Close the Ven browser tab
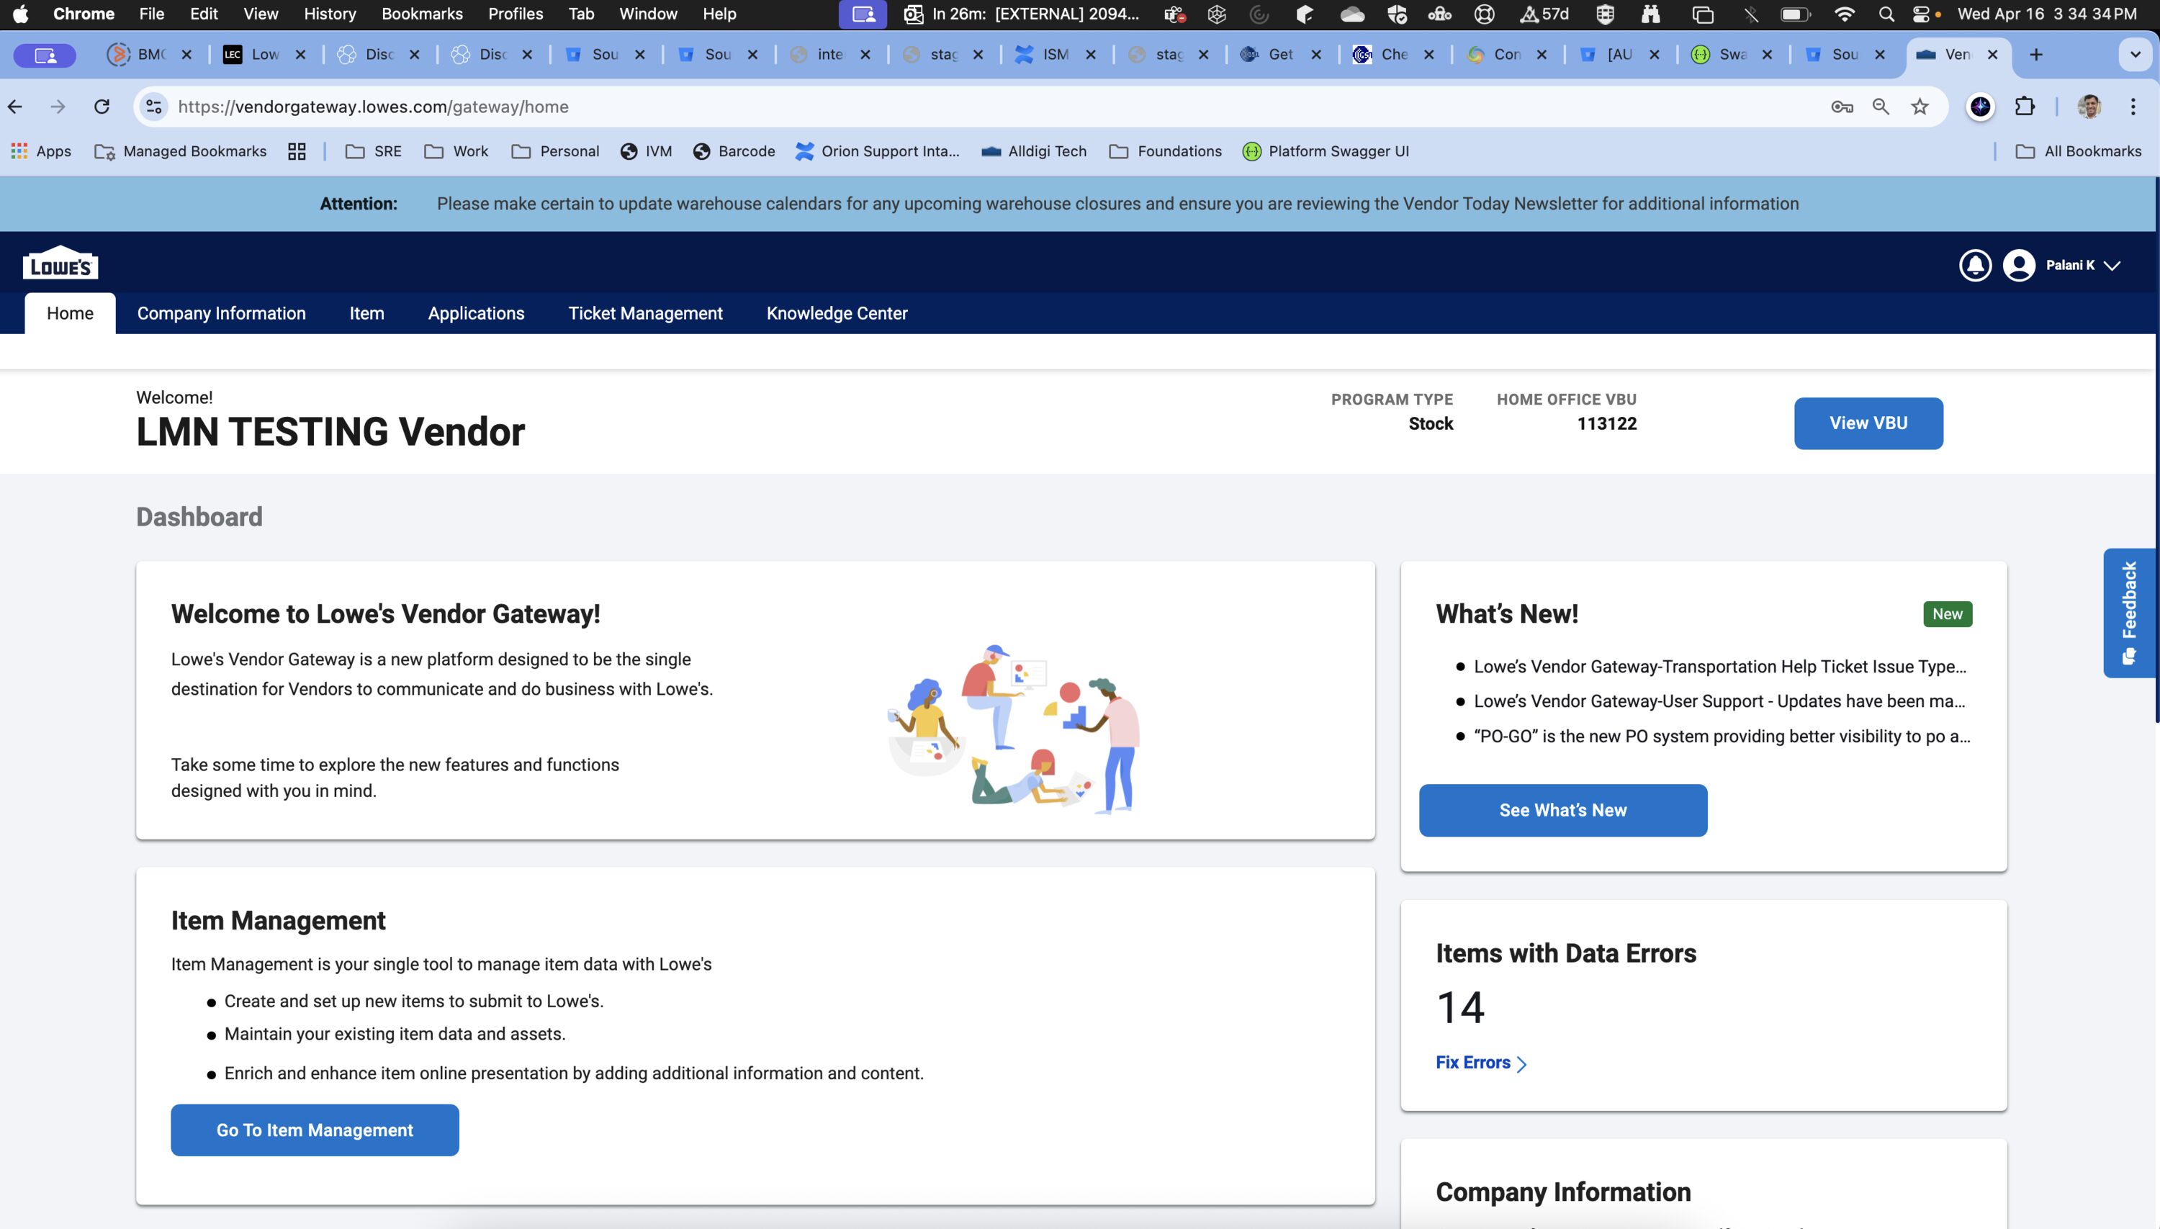The image size is (2160, 1229). pyautogui.click(x=1993, y=55)
